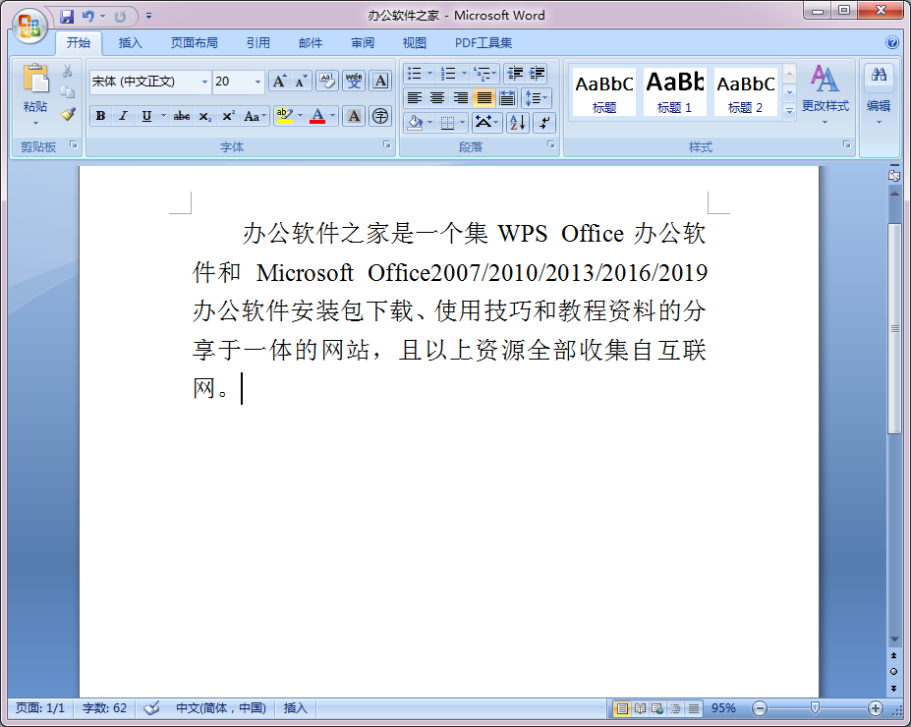Open the Office button menu
This screenshot has width=911, height=727.
[x=29, y=27]
